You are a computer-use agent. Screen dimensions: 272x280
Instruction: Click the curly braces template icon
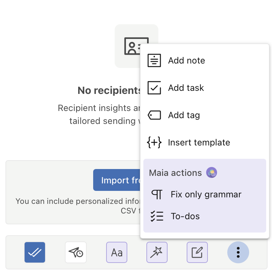click(x=154, y=142)
